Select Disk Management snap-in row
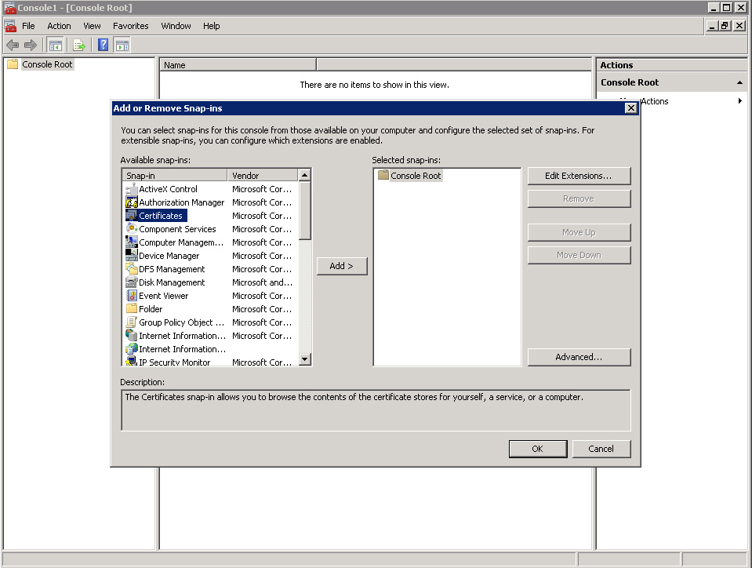This screenshot has height=568, width=752. (x=209, y=282)
